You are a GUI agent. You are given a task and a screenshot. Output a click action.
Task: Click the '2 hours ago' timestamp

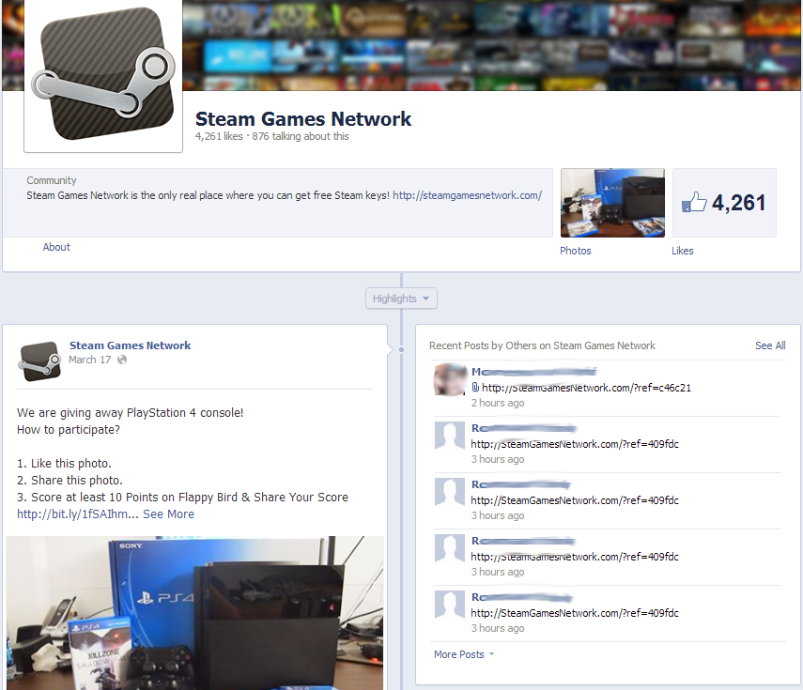498,403
